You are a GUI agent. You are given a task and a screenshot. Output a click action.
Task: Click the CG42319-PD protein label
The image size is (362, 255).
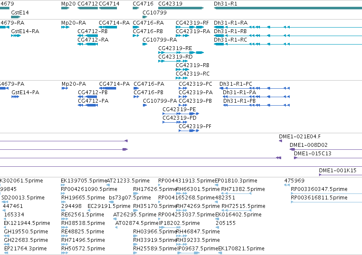click(180, 118)
